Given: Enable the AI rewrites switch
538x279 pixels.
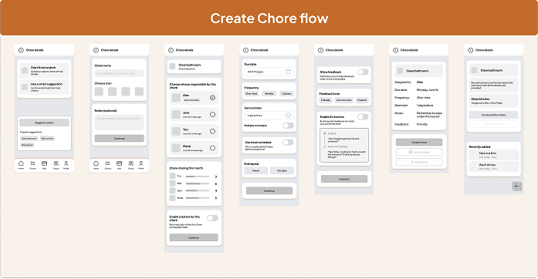Looking at the screenshot, I should pyautogui.click(x=363, y=117).
